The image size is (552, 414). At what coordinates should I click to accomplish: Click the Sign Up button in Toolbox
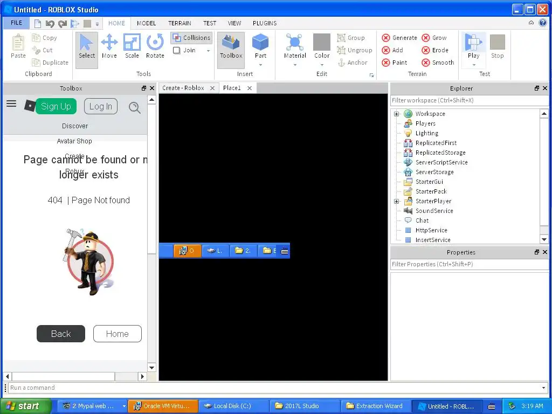56,106
